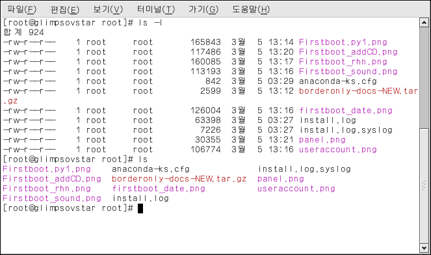Open the 터미널(T) menu
The height and width of the screenshot is (255, 431).
[x=156, y=9]
